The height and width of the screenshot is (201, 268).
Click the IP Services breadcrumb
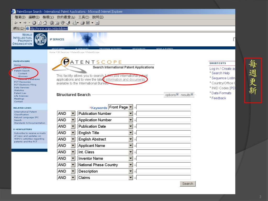point(63,52)
